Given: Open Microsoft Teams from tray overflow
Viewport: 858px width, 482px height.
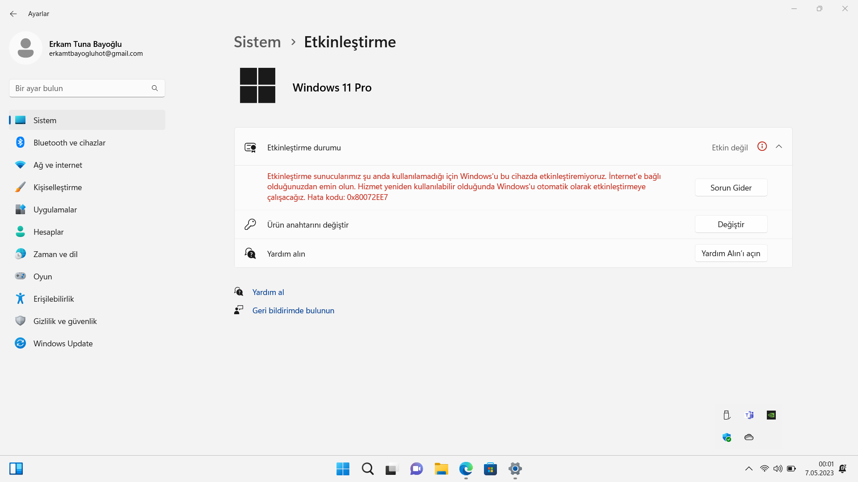Looking at the screenshot, I should 749,415.
